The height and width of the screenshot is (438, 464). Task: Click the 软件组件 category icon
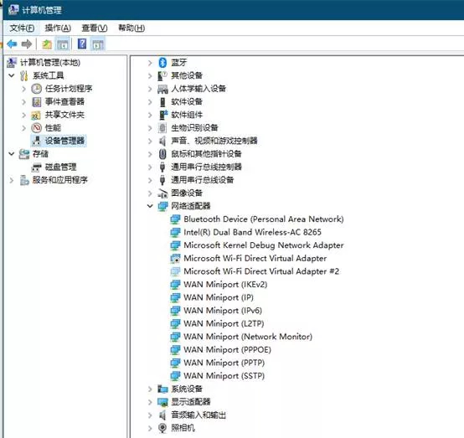(x=163, y=115)
